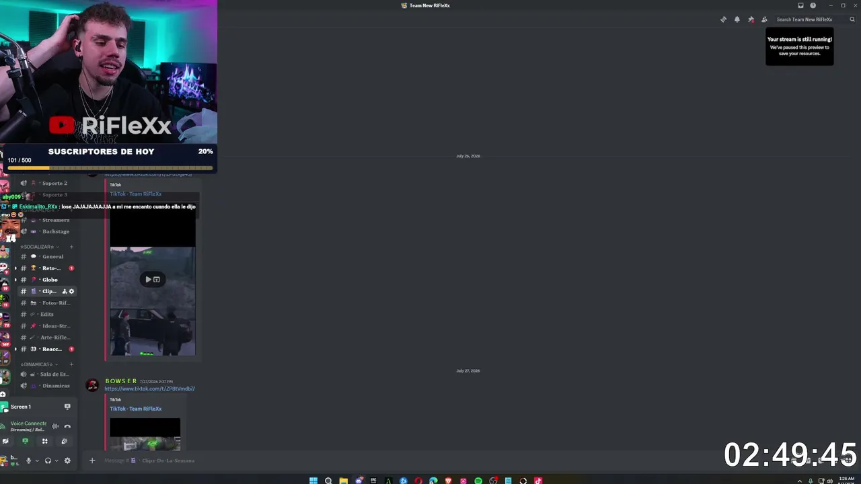The image size is (861, 484).
Task: Create a channel in the SOCIALIZAR category
Action: tap(71, 247)
